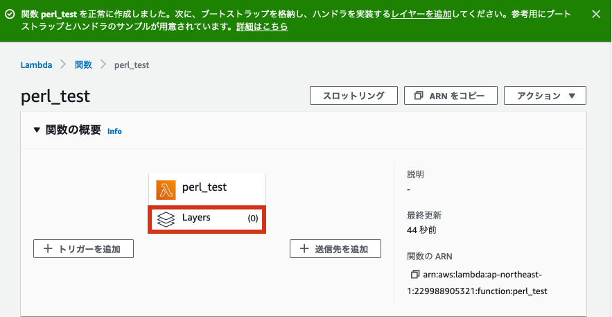Open the Info link beside 関数の概要
The height and width of the screenshot is (317, 612).
(114, 131)
